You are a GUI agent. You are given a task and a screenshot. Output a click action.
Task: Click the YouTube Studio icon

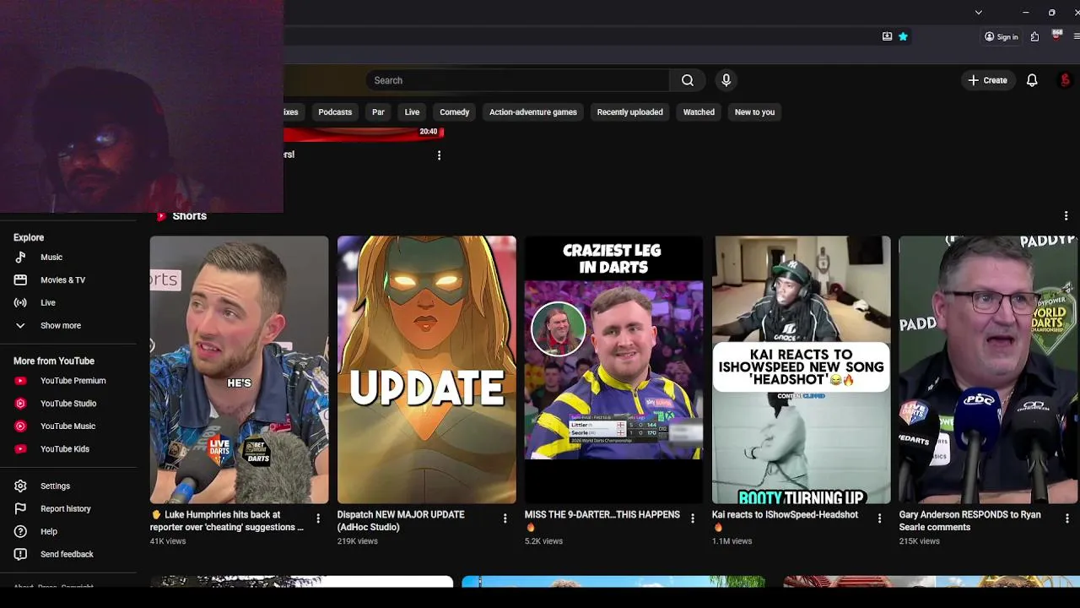(20, 404)
